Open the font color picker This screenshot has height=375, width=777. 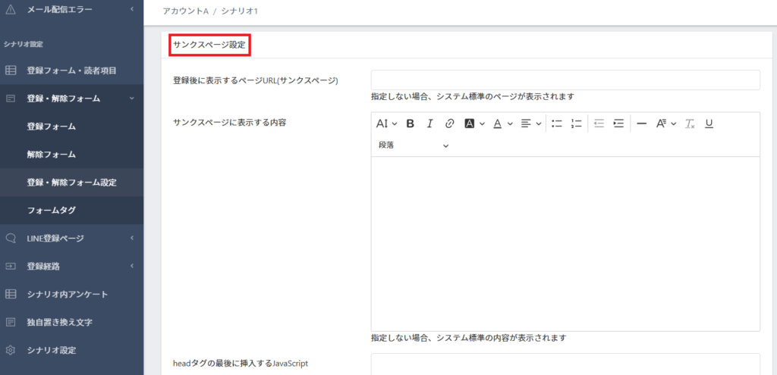502,123
